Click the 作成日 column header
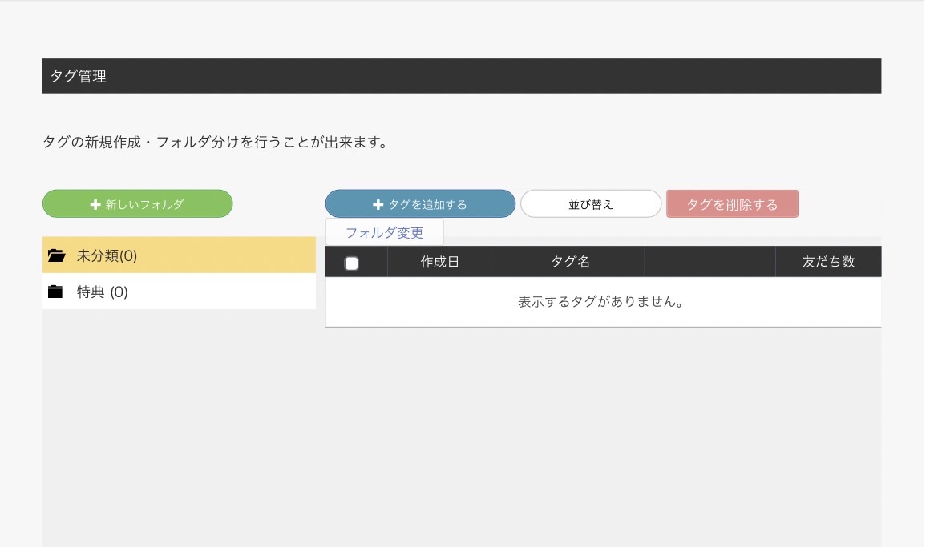 click(x=439, y=262)
